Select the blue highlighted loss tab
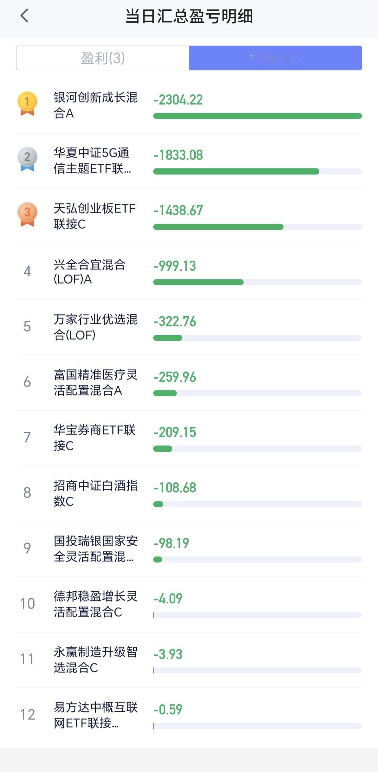Image resolution: width=378 pixels, height=772 pixels. (275, 58)
